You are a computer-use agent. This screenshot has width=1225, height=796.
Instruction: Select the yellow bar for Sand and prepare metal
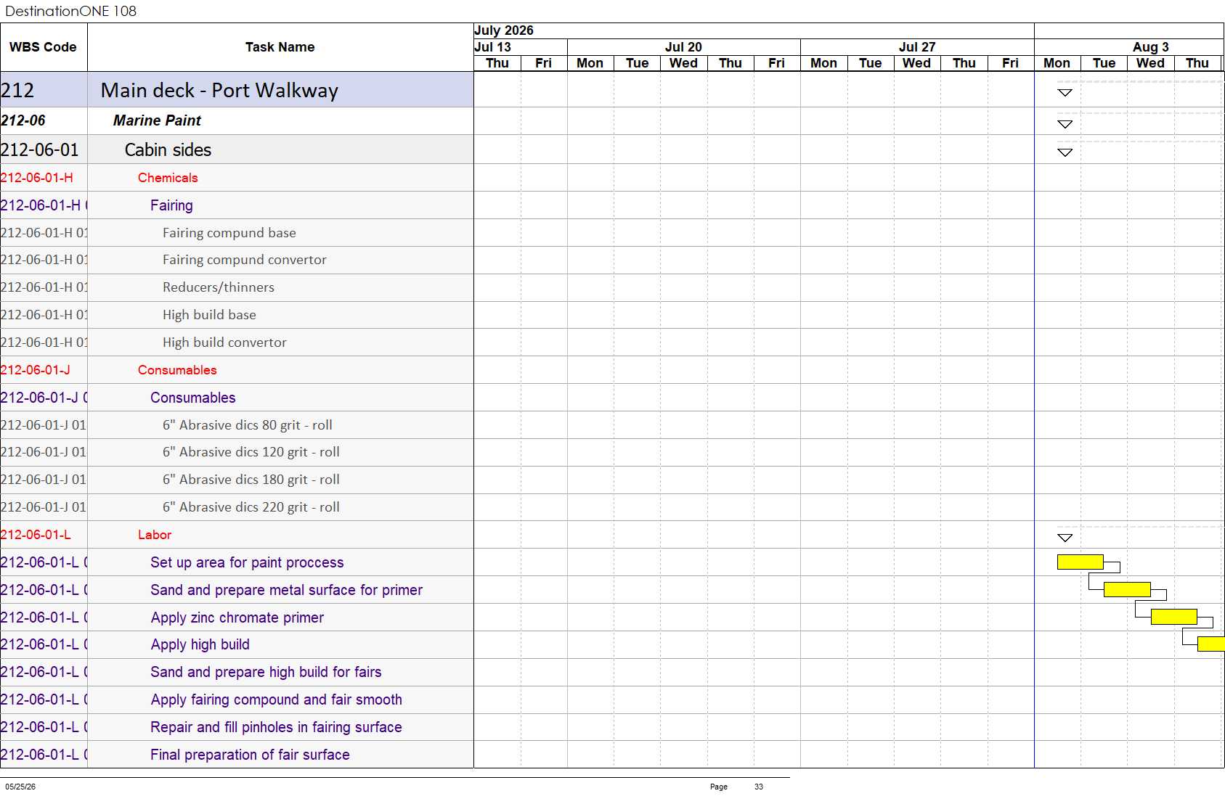[1127, 589]
